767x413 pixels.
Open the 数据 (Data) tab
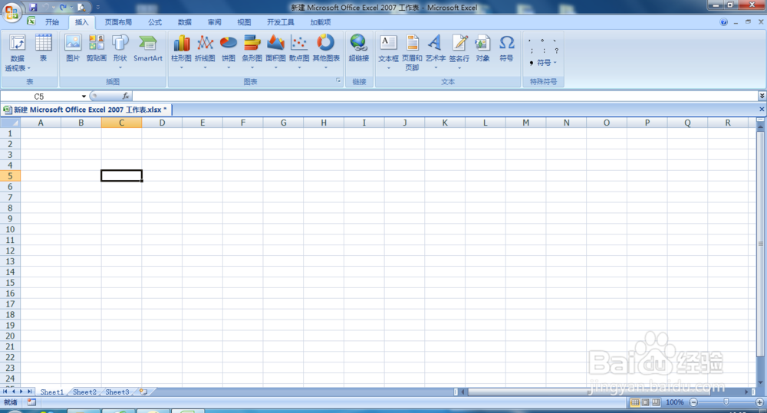point(185,22)
